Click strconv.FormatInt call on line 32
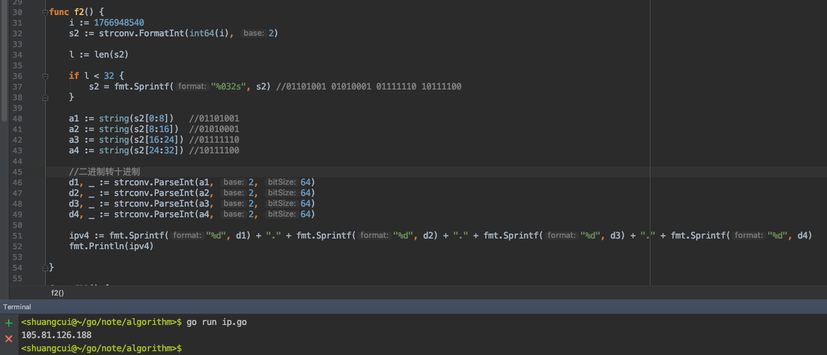 pyautogui.click(x=141, y=33)
